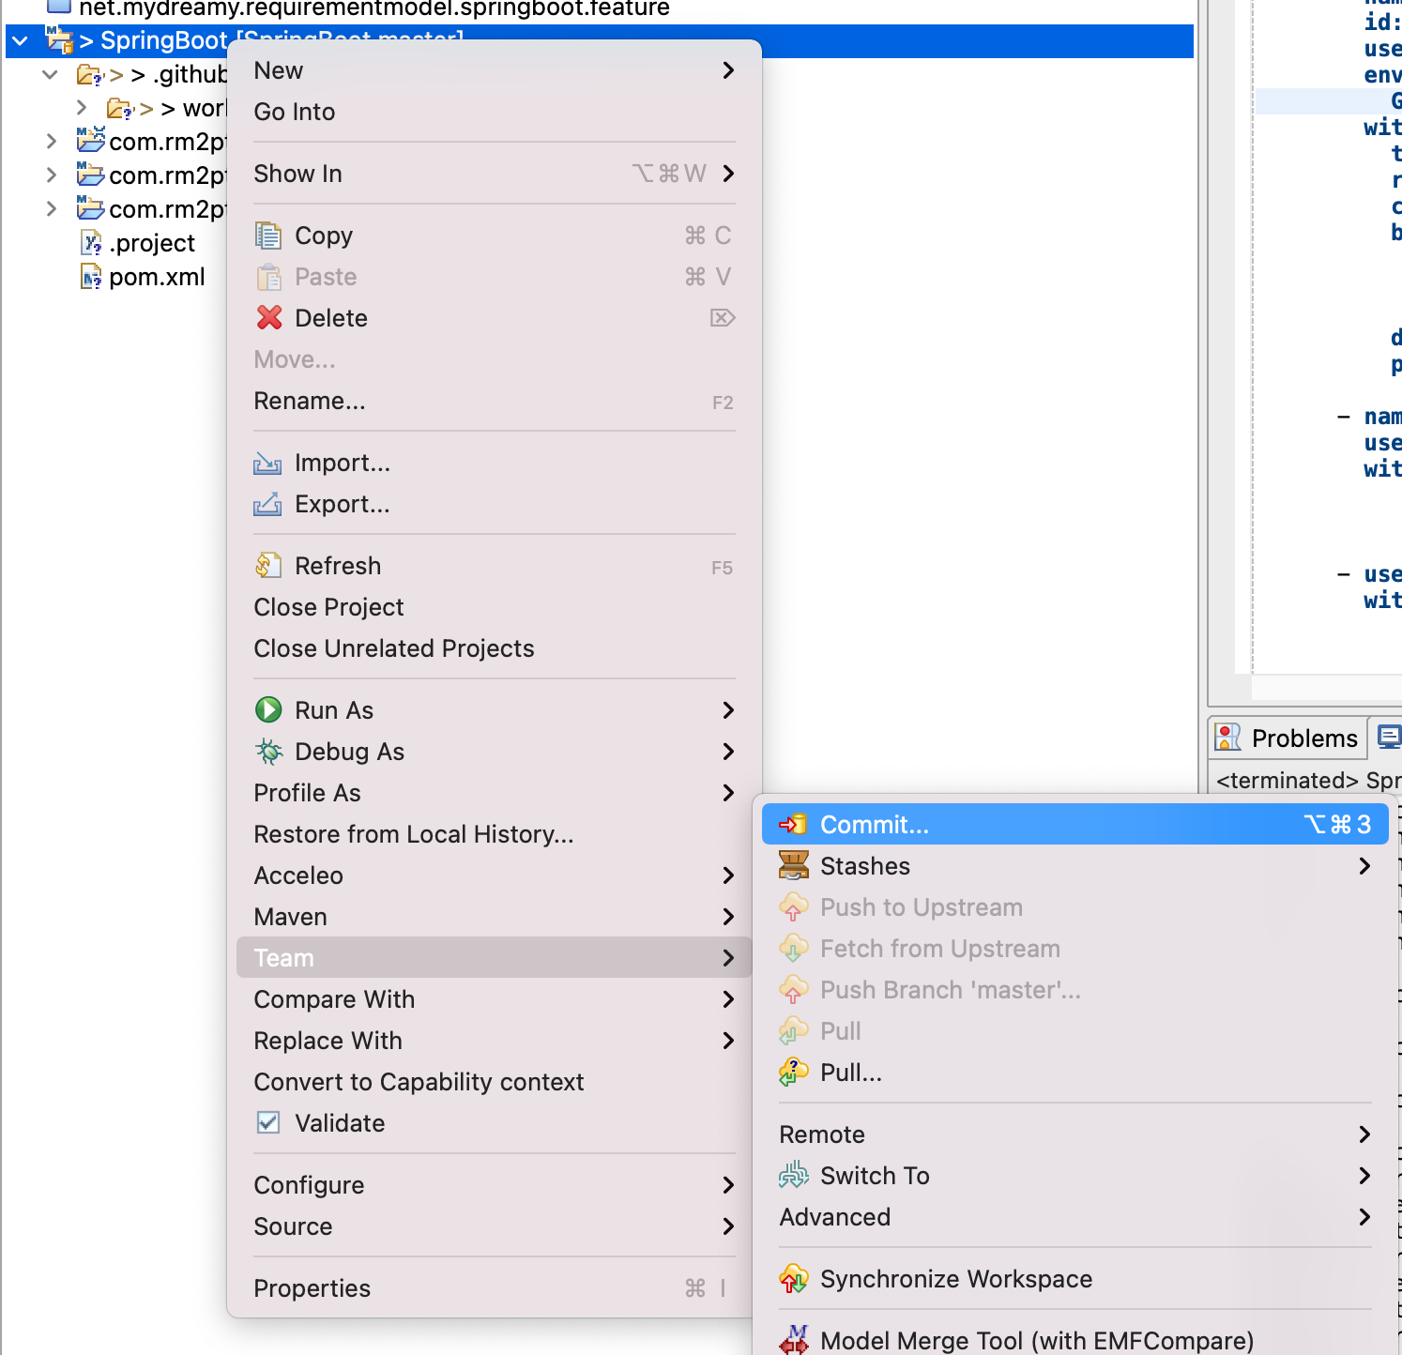Click the Commit... label in Team submenu

875,824
